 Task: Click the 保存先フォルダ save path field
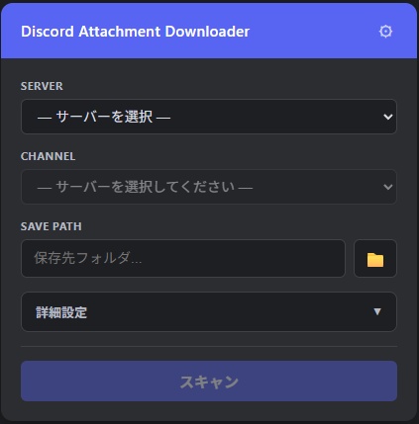[183, 259]
